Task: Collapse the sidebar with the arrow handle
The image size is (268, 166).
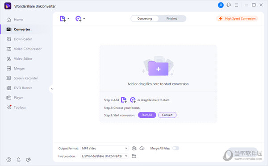Action: [x=52, y=89]
